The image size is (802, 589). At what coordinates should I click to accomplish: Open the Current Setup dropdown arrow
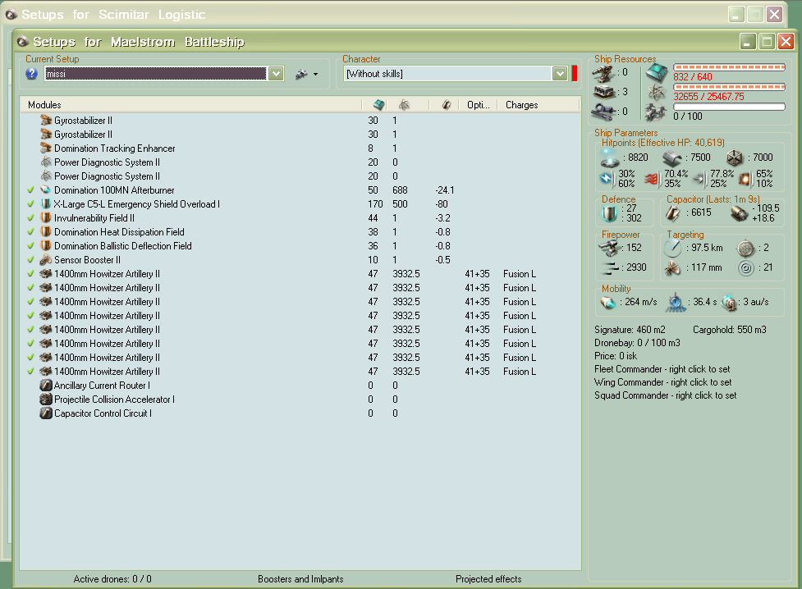276,74
